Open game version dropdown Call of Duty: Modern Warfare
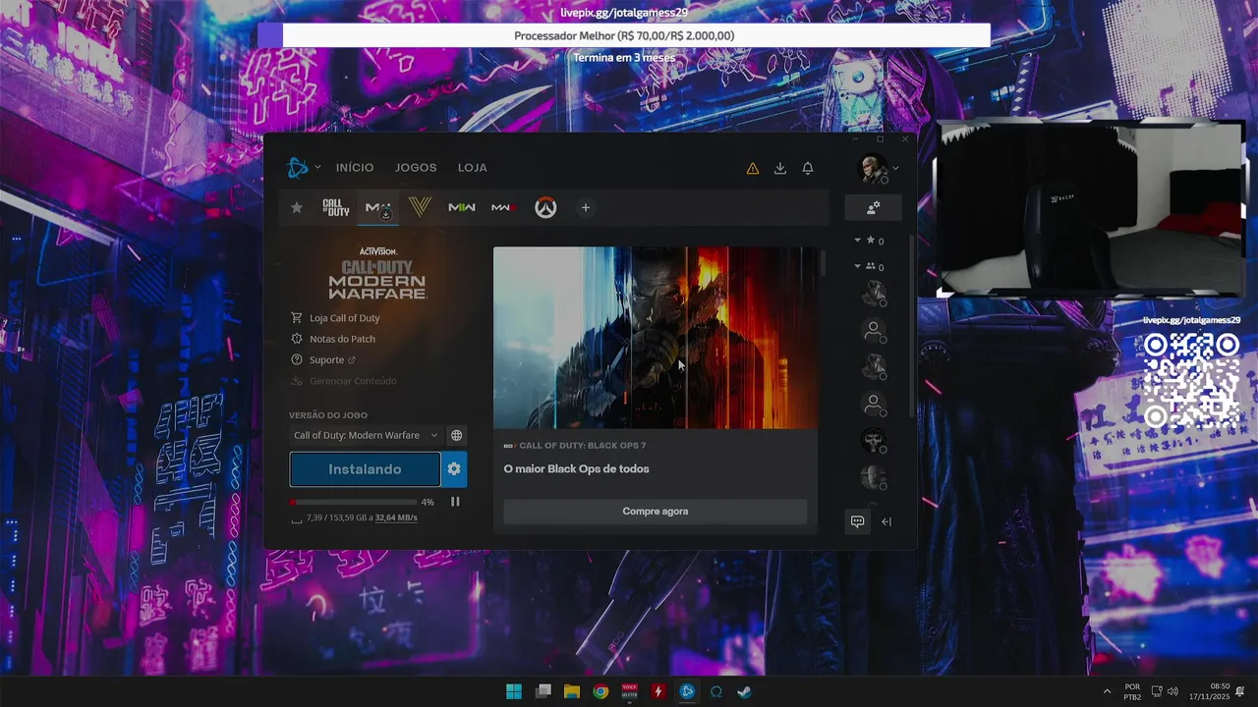This screenshot has width=1258, height=707. pyautogui.click(x=365, y=435)
